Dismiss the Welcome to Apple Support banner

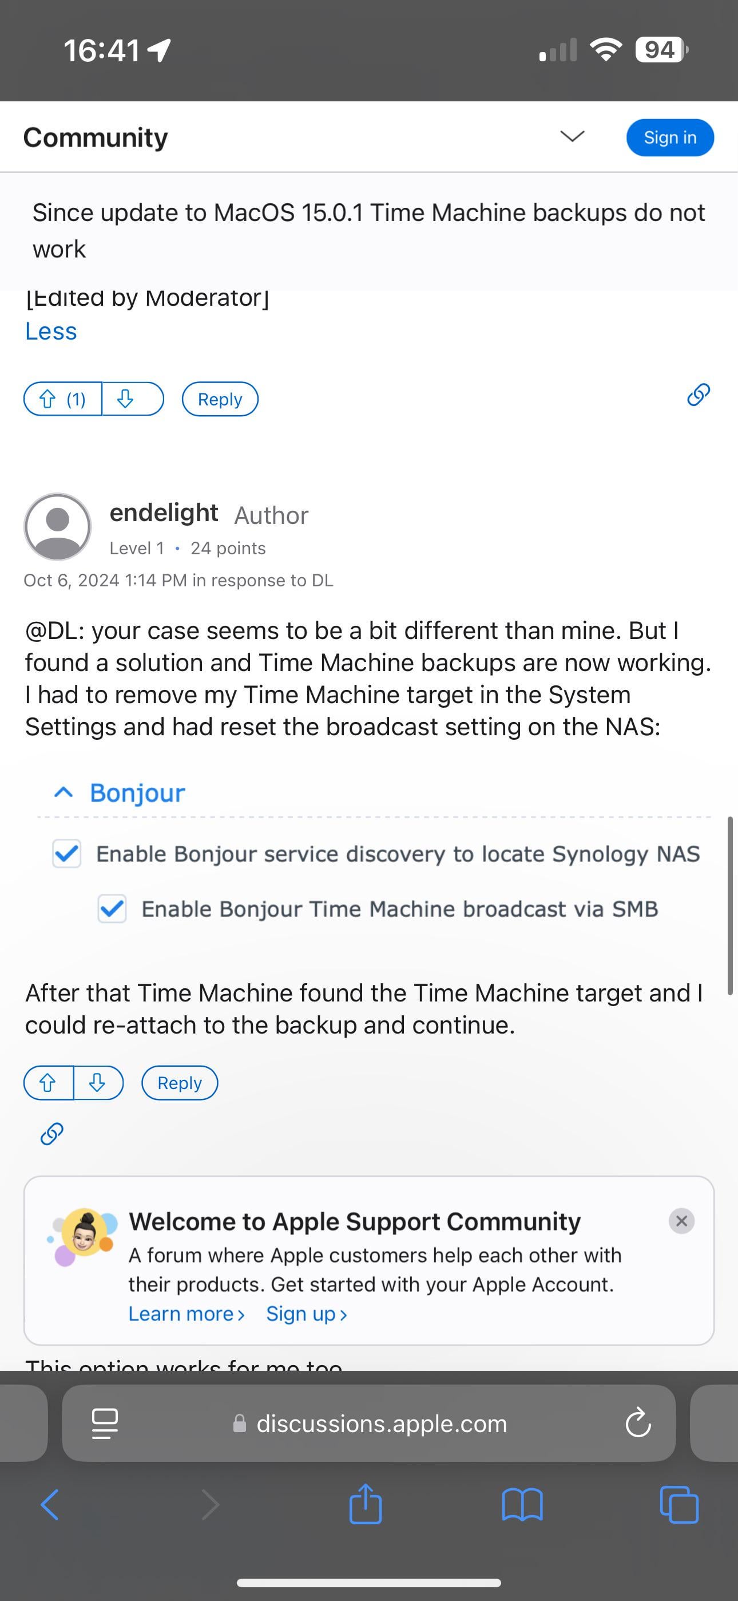[681, 1221]
